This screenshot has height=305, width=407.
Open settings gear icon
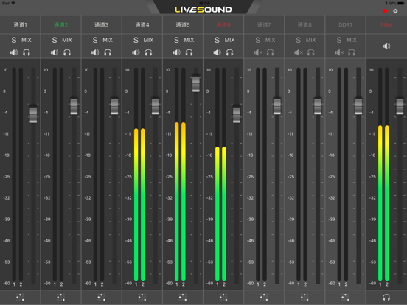[x=395, y=11]
